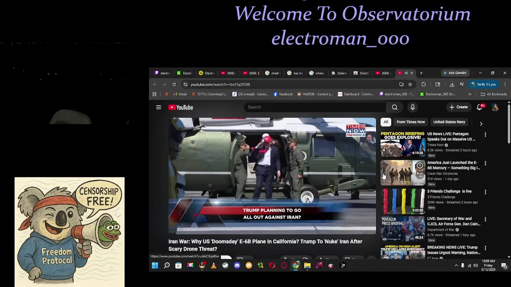Image resolution: width=511 pixels, height=287 pixels.
Task: Open YouTube notifications bell
Action: point(479,107)
